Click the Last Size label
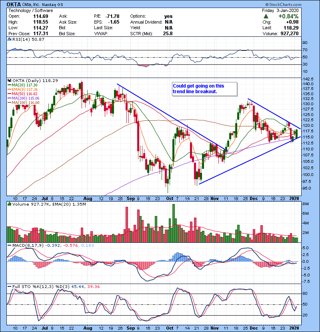This screenshot has height=332, width=320. pyautogui.click(x=104, y=28)
